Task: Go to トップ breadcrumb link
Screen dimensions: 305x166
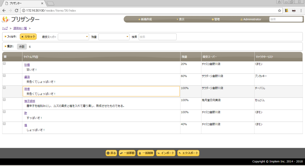Action: 5,28
